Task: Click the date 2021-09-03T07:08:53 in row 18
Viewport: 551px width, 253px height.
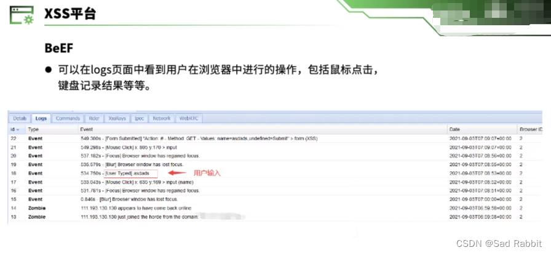Action: coord(480,174)
